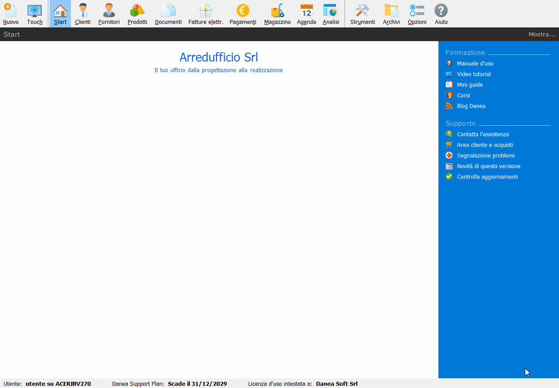559x388 pixels.
Task: Click the Mini guide book icon
Action: pos(449,85)
